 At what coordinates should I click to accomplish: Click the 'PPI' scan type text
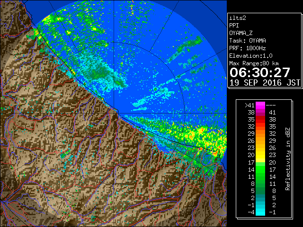point(234,26)
